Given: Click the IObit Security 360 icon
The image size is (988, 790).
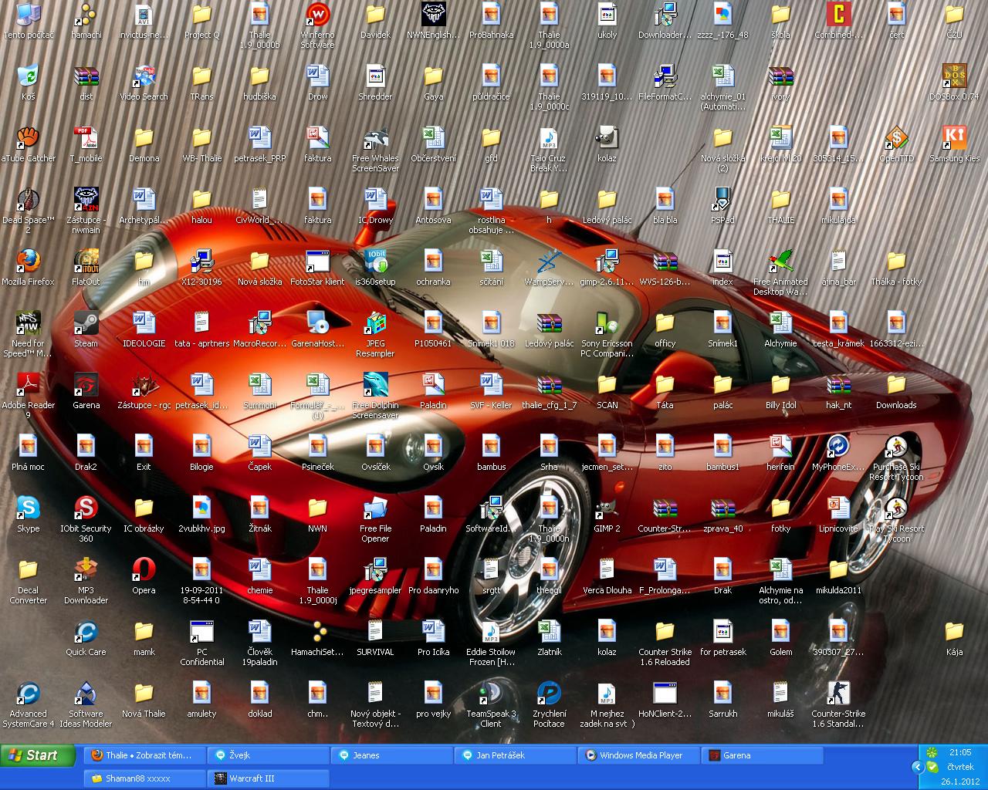Looking at the screenshot, I should coord(86,509).
